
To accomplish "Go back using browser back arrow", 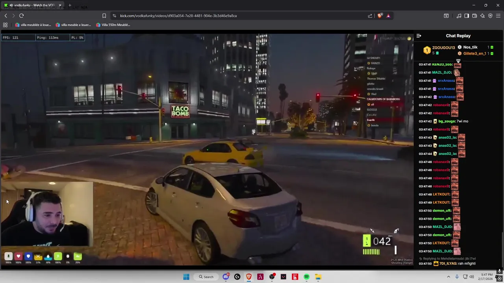I will click(x=6, y=16).
